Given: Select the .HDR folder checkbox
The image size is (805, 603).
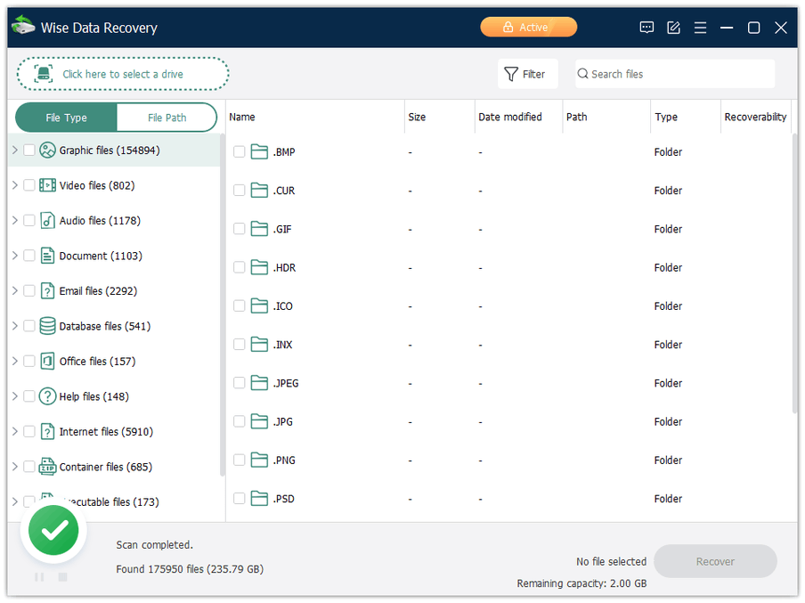Looking at the screenshot, I should point(239,267).
